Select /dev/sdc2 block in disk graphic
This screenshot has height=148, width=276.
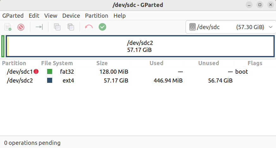pos(140,46)
